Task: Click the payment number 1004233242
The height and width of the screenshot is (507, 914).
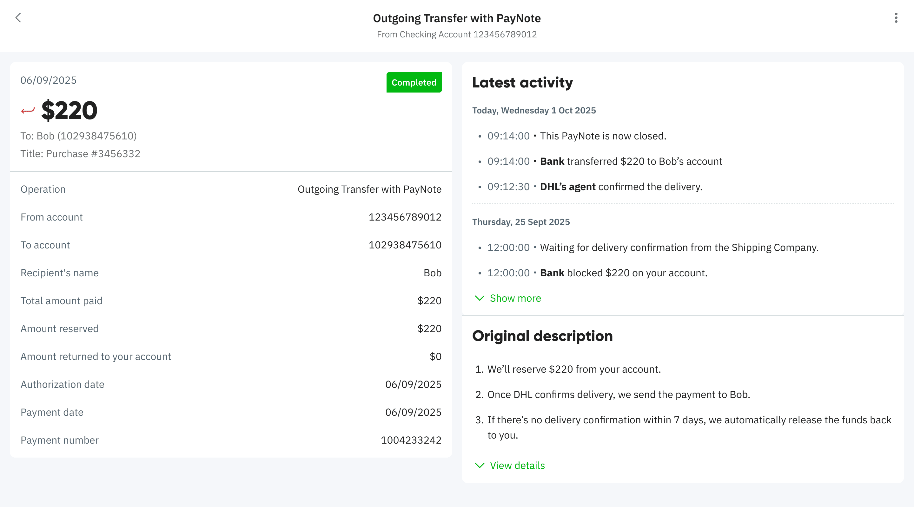Action: coord(411,440)
